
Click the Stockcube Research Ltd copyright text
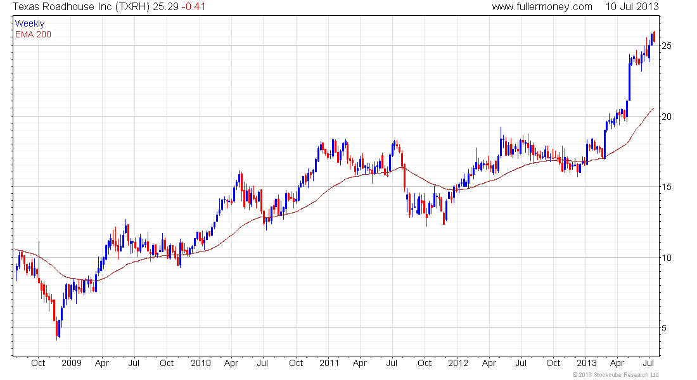(616, 375)
